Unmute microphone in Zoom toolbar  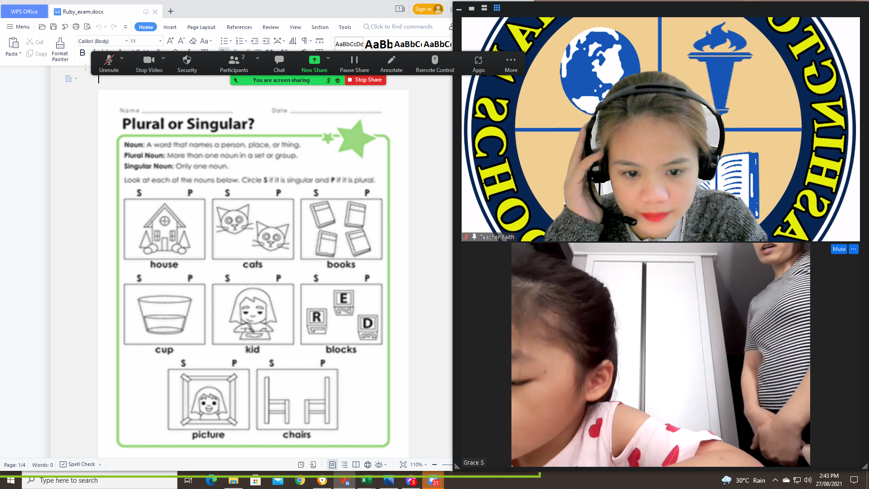point(109,64)
